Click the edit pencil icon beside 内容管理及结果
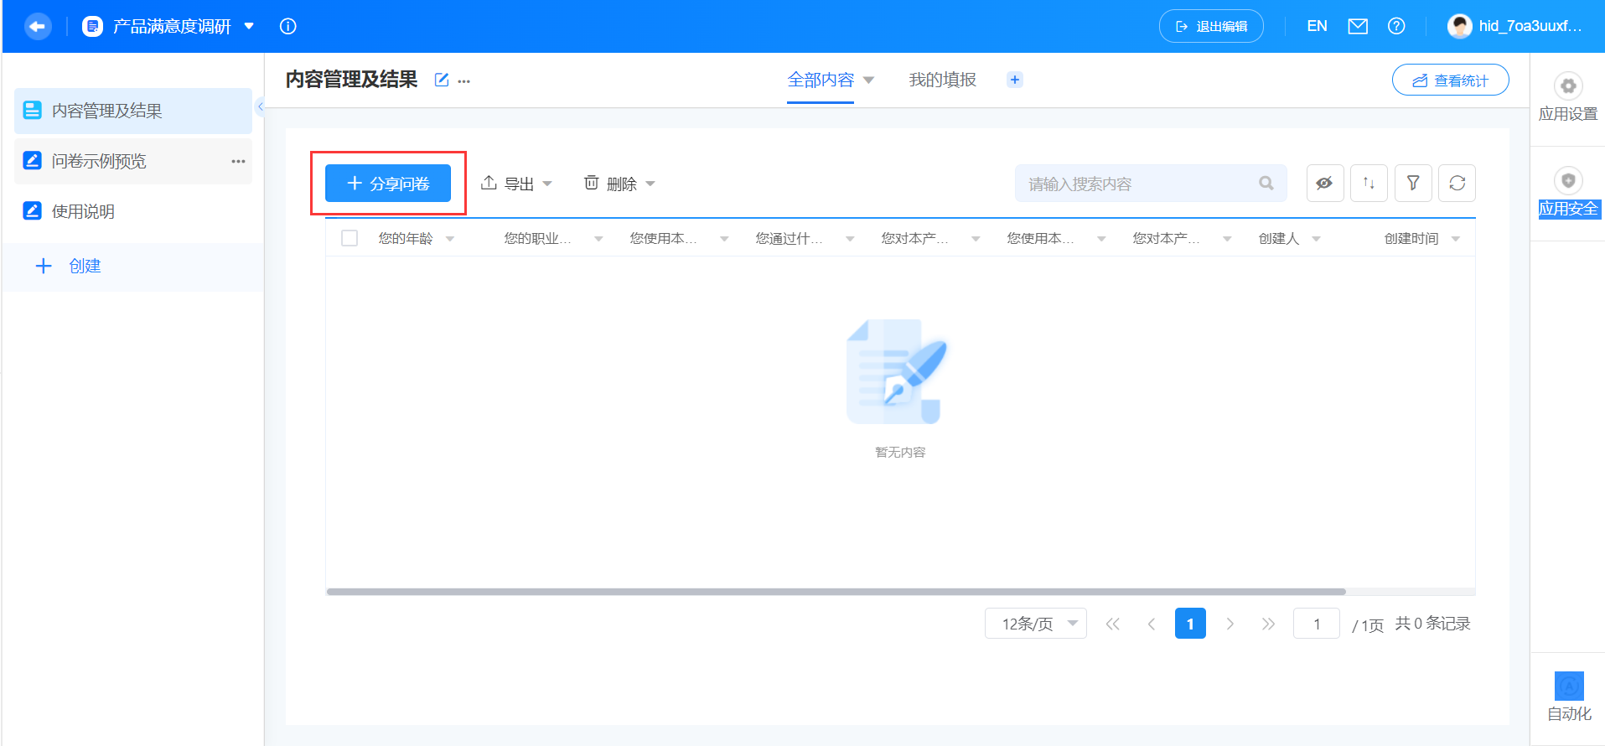This screenshot has width=1605, height=746. tap(442, 80)
